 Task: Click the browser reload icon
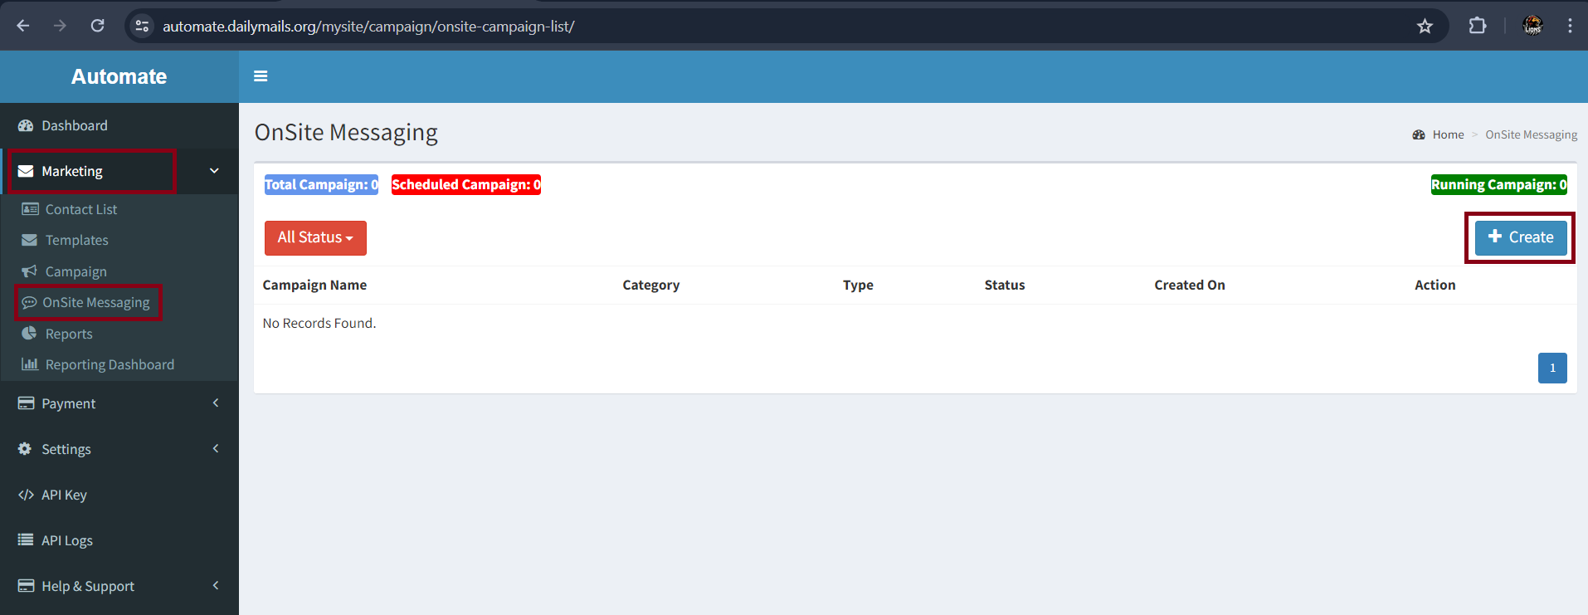pos(97,26)
